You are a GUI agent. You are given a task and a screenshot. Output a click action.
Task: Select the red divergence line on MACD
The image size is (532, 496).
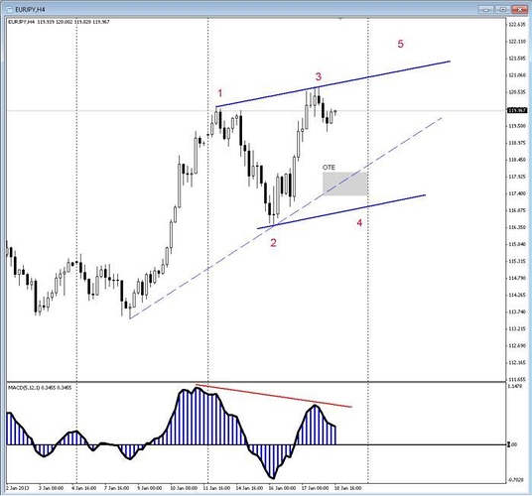click(x=274, y=395)
